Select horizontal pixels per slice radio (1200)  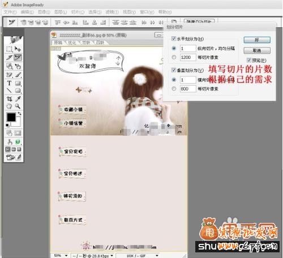174,57
